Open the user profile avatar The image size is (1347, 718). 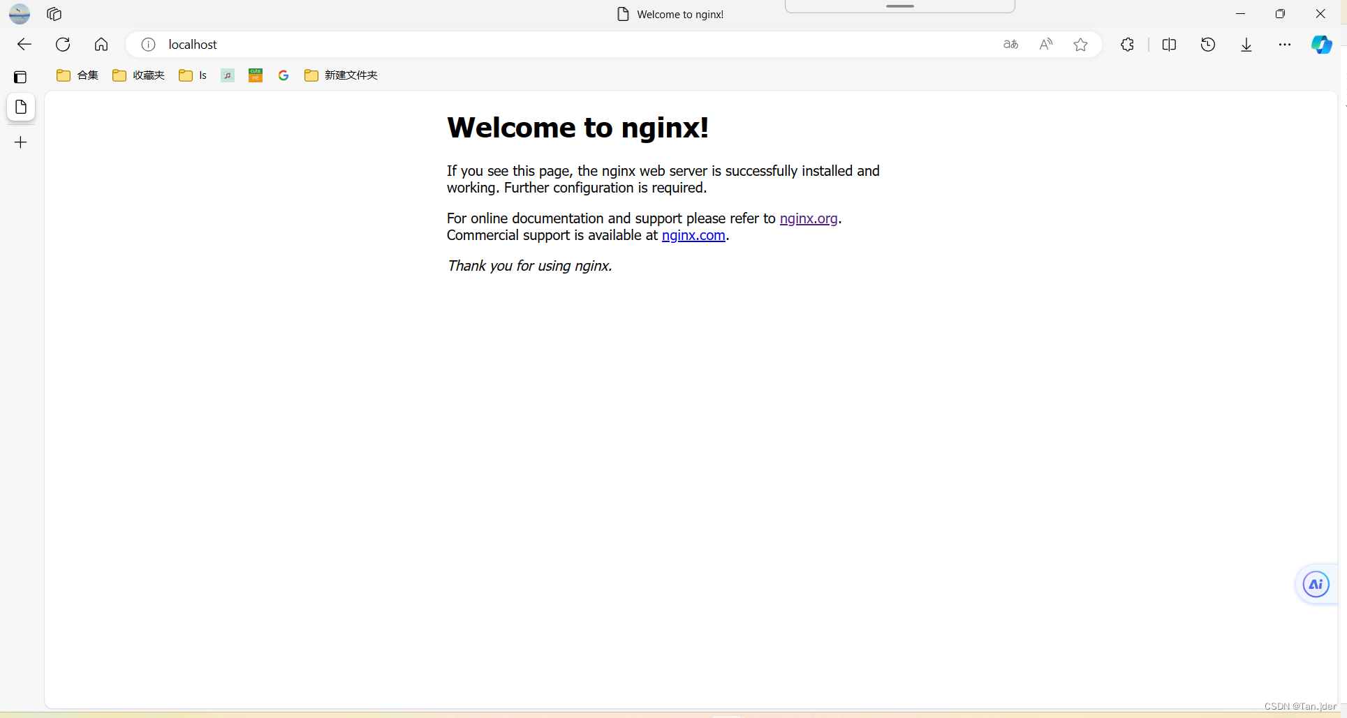(20, 14)
